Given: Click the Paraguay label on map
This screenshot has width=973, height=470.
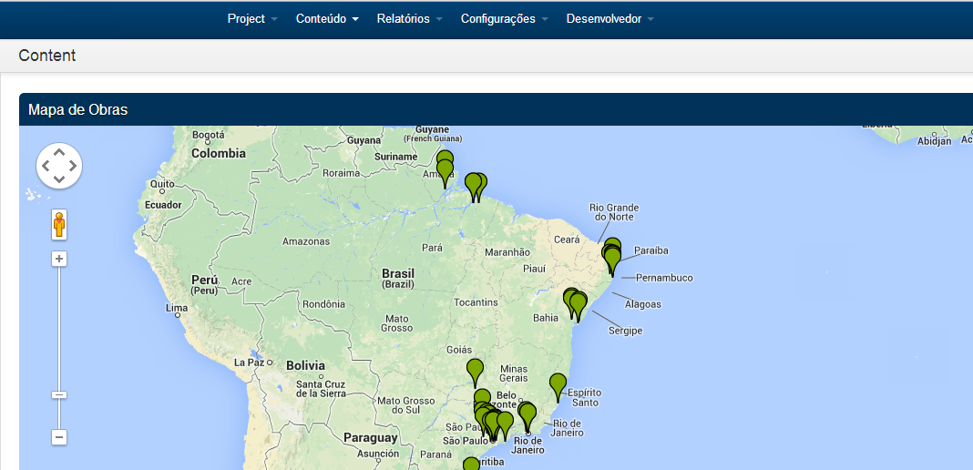Looking at the screenshot, I should (x=371, y=438).
